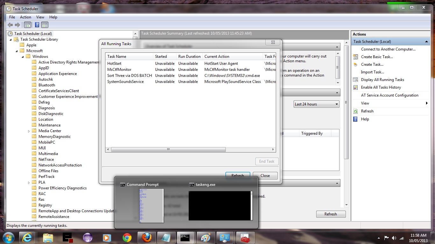Expand the Media Center folder
435x244 pixels.
point(29,131)
